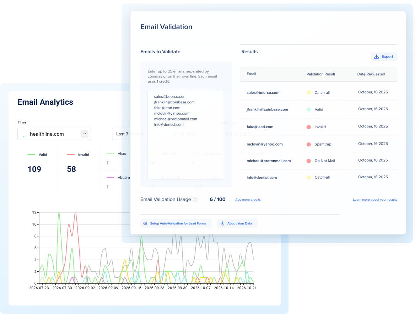
Task: Toggle Valid series in analytics legend
Action: [37, 155]
